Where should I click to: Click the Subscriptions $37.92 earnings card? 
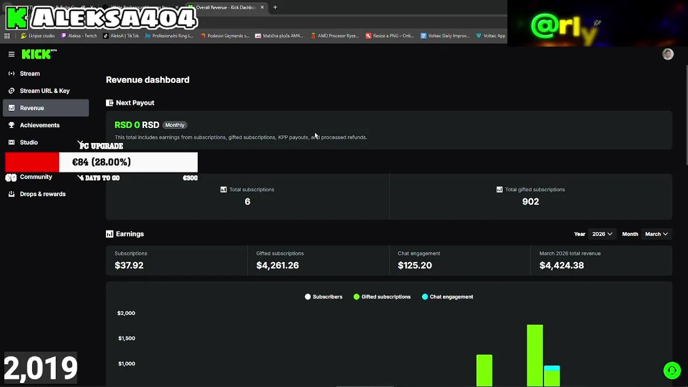(x=177, y=260)
